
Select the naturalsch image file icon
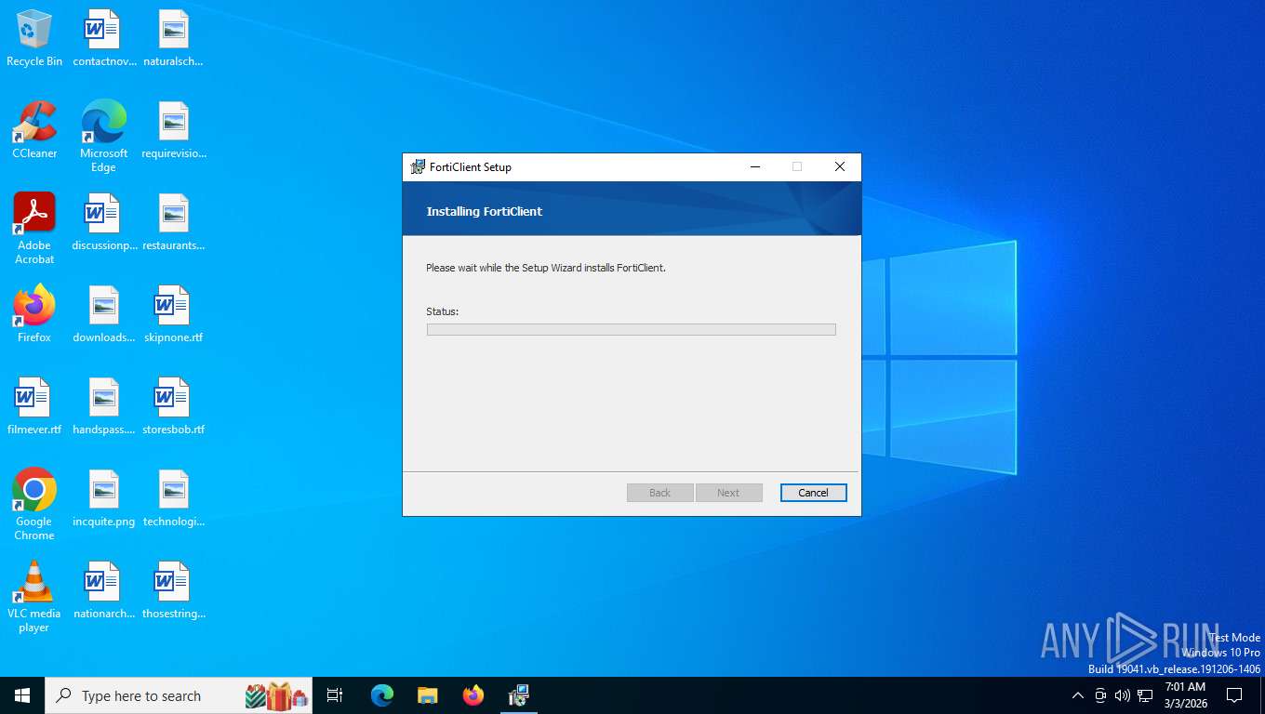(x=173, y=39)
